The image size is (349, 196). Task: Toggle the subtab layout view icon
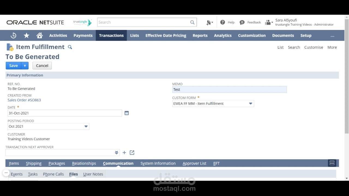pos(332,163)
